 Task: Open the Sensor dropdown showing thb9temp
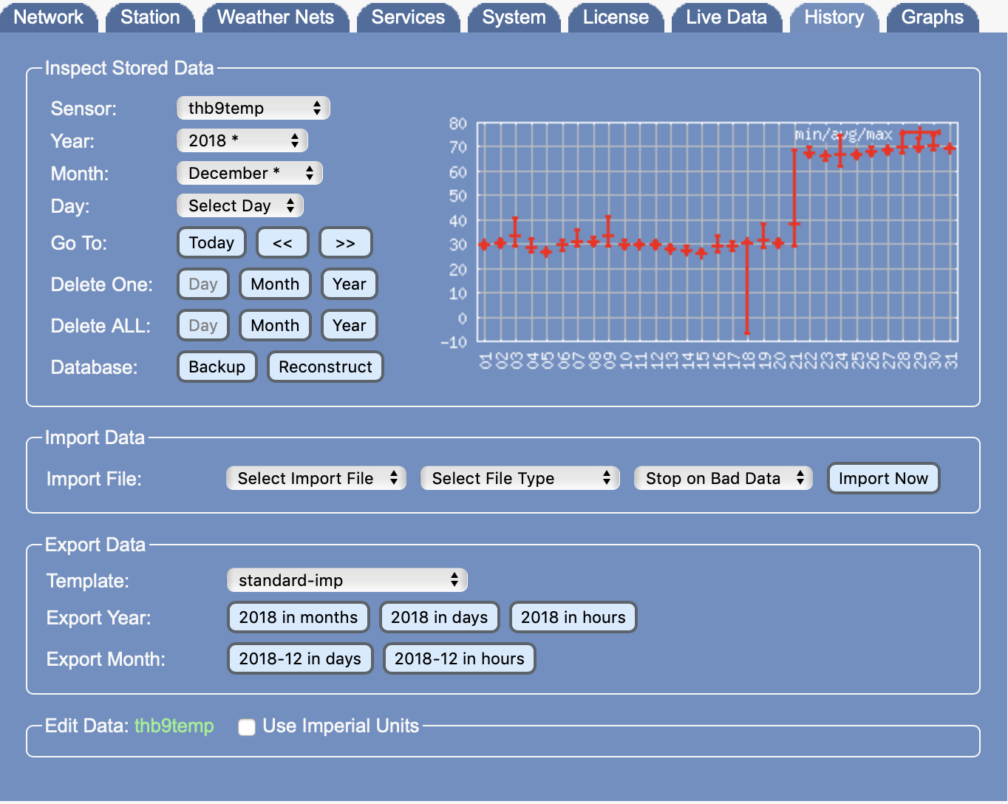click(253, 108)
